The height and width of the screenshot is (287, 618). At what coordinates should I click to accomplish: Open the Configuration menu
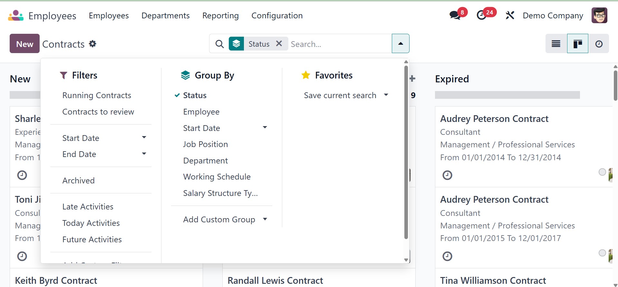[277, 16]
